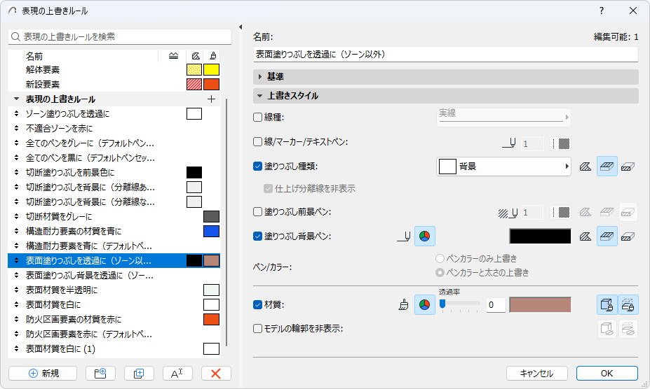Image resolution: width=650 pixels, height=389 pixels.
Task: Click the plus icon to add rule
Action: tap(212, 99)
